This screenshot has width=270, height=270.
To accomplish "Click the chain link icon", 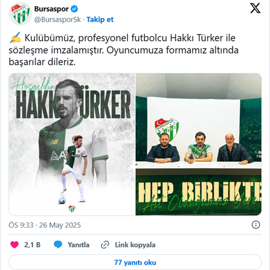I will 105,245.
